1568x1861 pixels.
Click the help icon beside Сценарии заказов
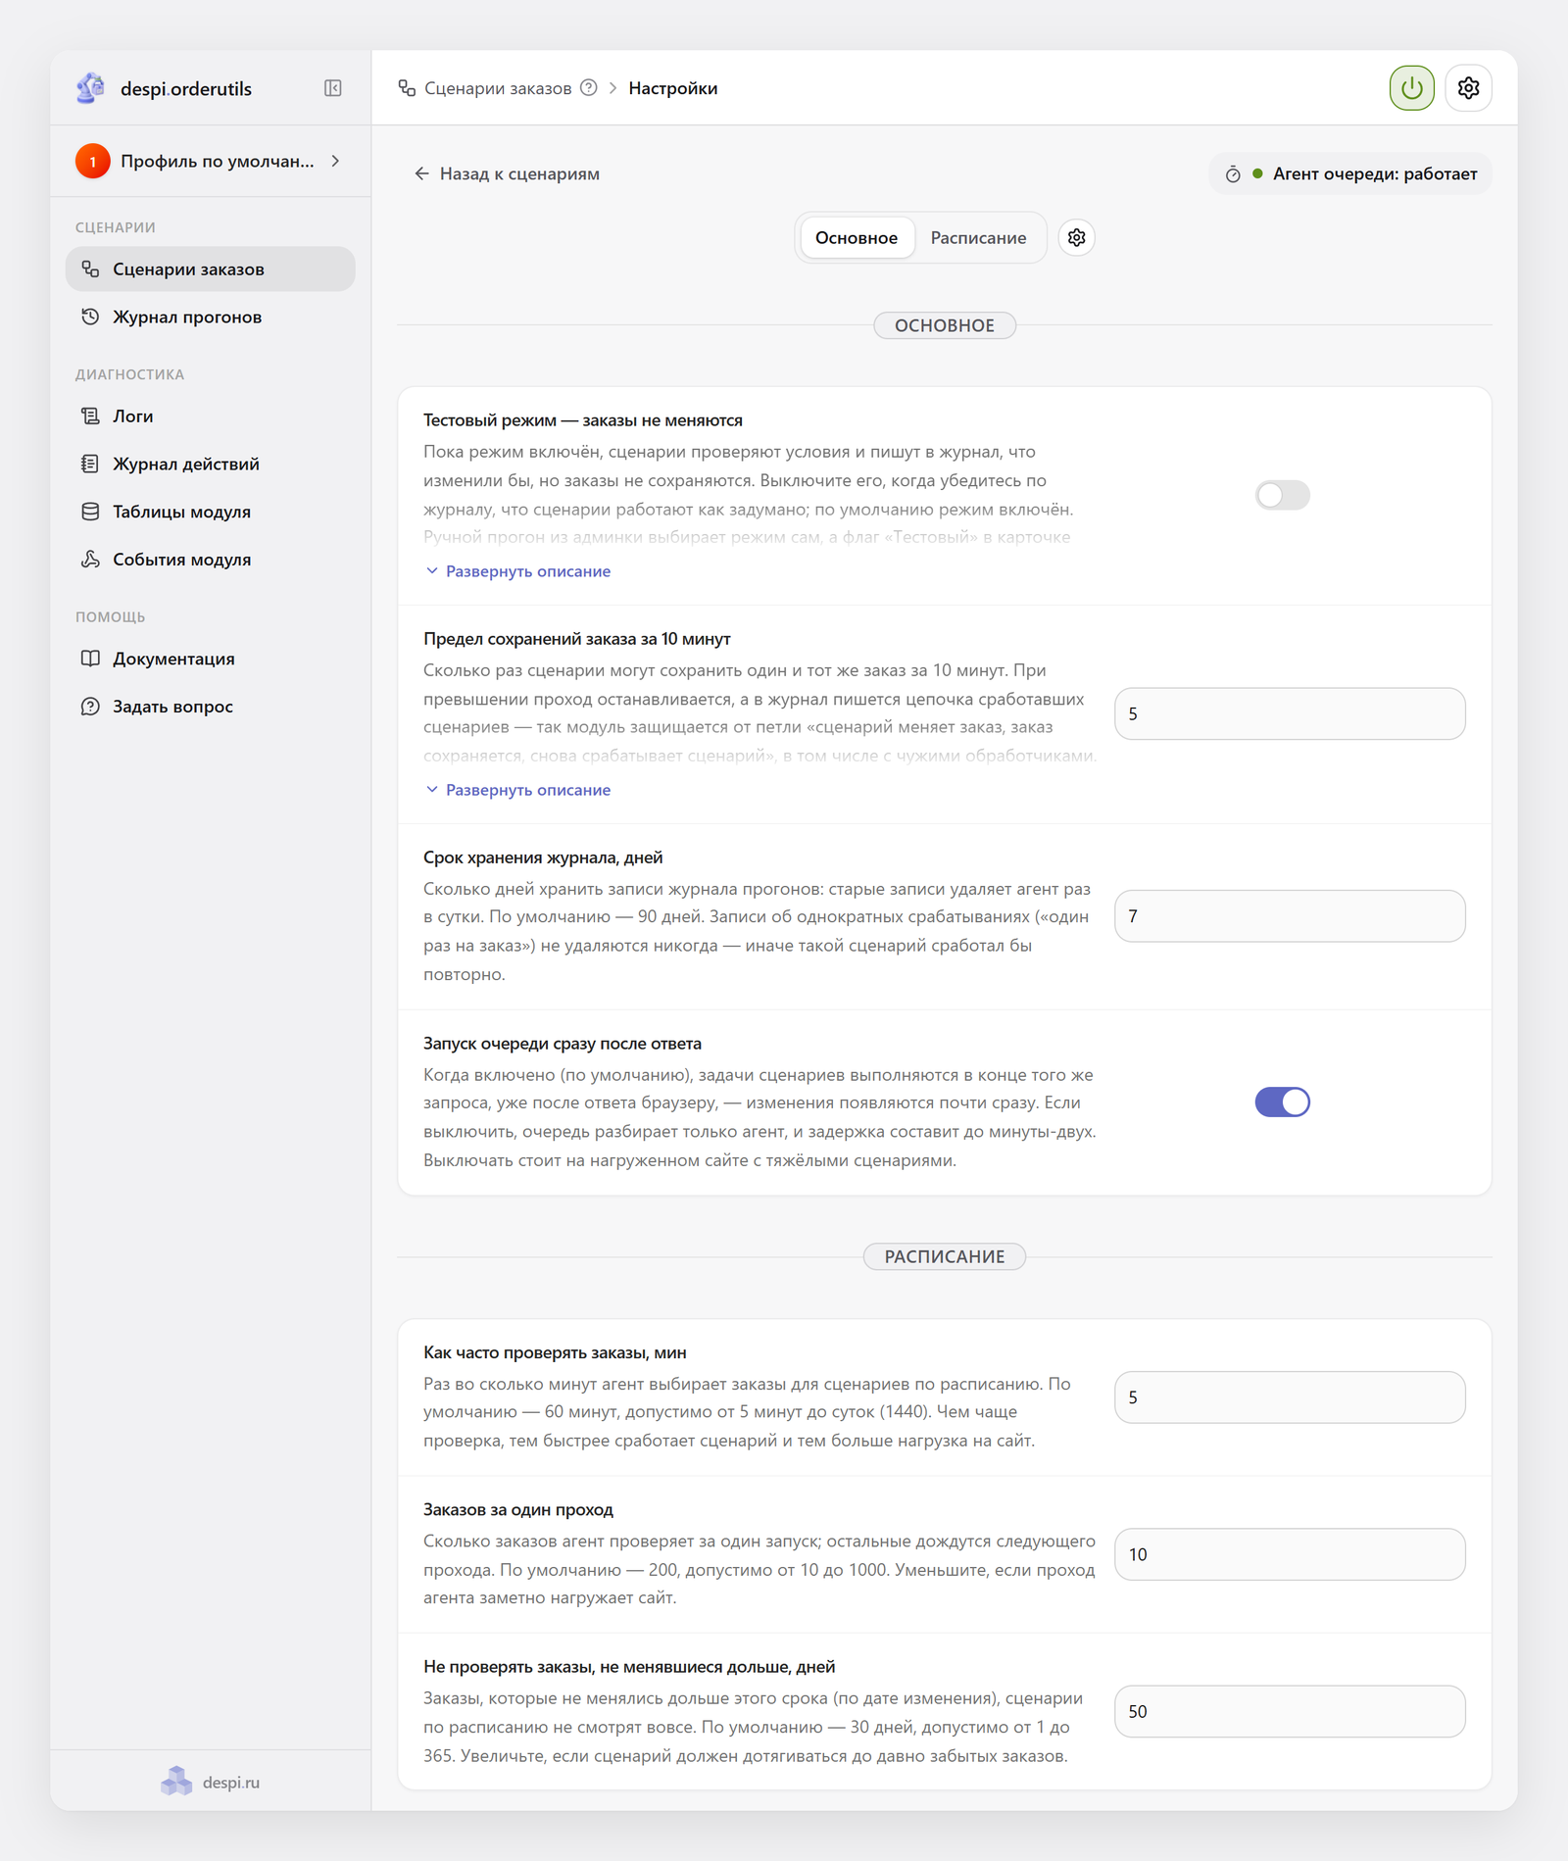tap(588, 88)
